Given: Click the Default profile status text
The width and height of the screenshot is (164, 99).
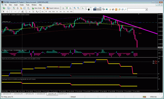Looking at the screenshot, I should 73,97.
